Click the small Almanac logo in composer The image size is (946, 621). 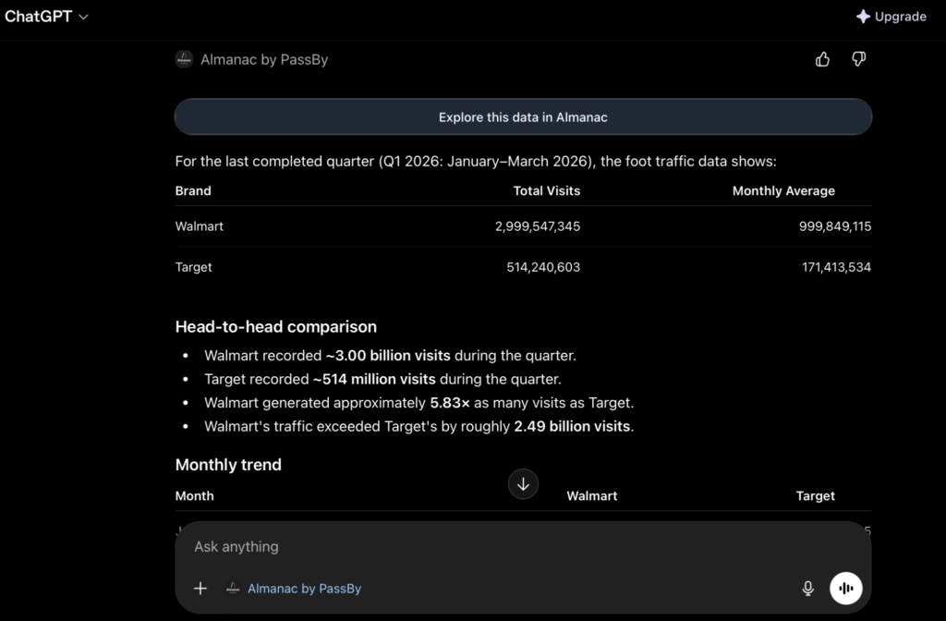[x=232, y=589]
